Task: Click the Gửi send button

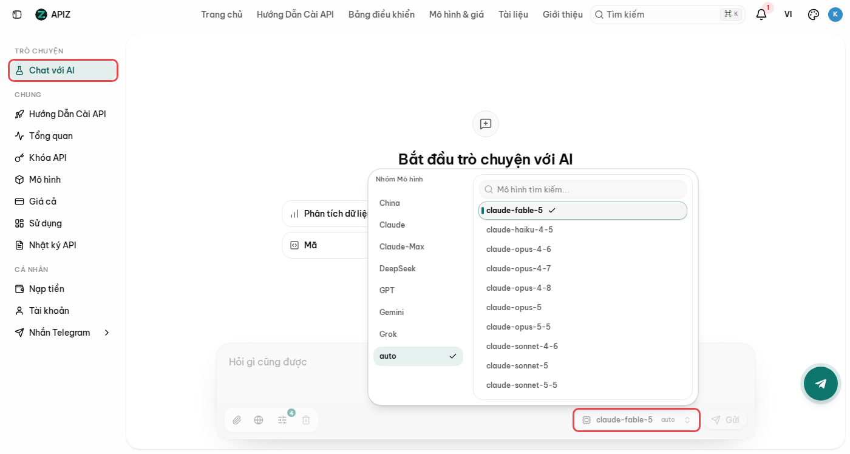Action: pos(725,420)
